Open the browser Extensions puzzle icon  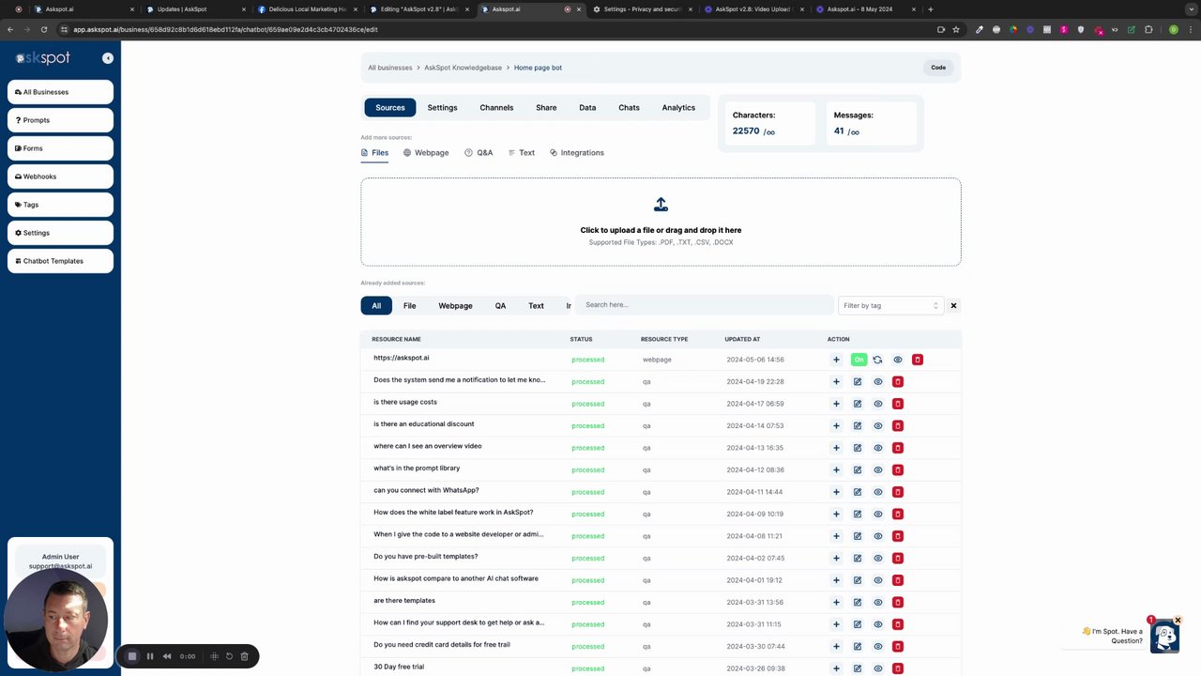(x=1148, y=29)
